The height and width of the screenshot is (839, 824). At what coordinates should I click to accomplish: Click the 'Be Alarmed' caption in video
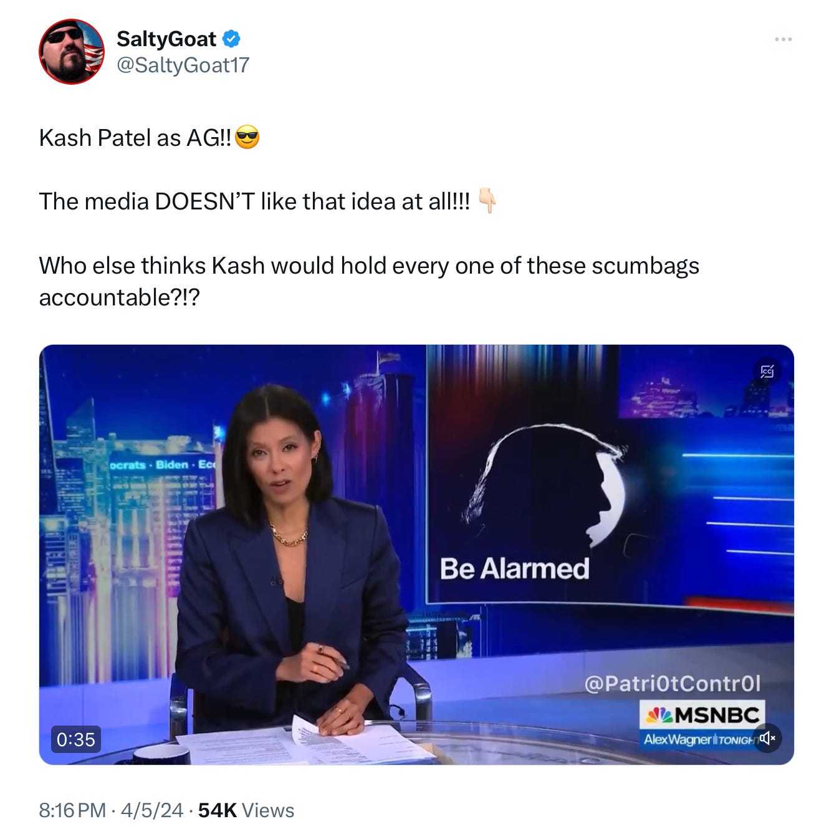click(514, 568)
